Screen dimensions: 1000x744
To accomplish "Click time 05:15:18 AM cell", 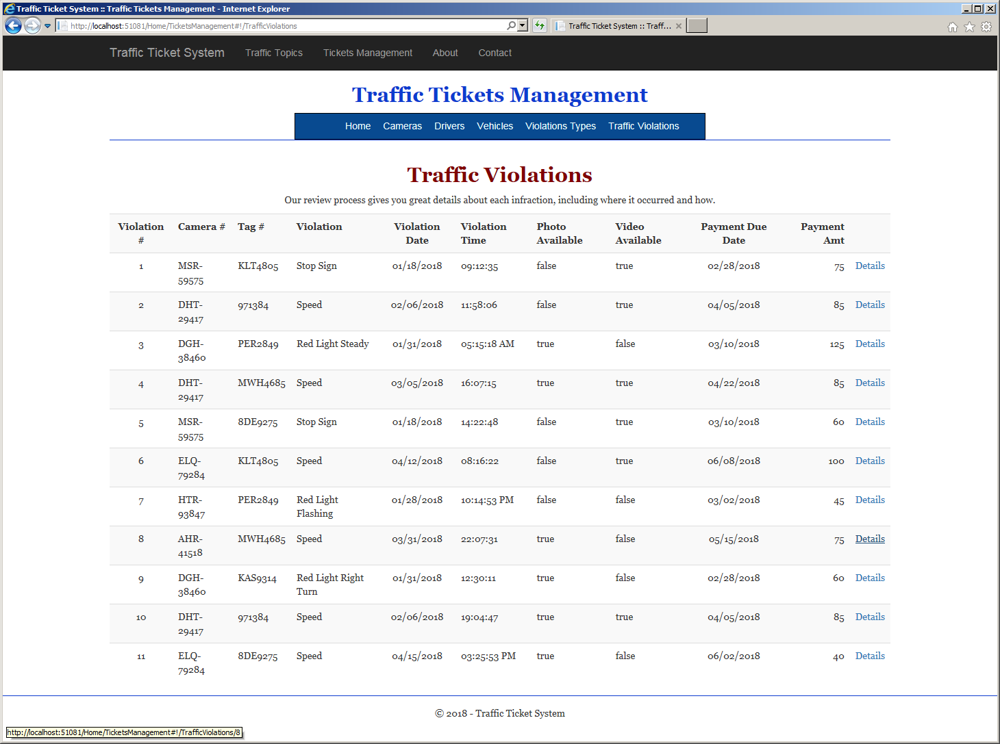I will point(488,344).
